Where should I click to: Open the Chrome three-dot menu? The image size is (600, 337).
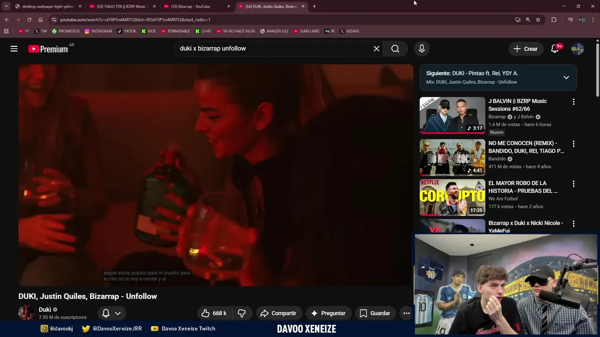[x=593, y=20]
